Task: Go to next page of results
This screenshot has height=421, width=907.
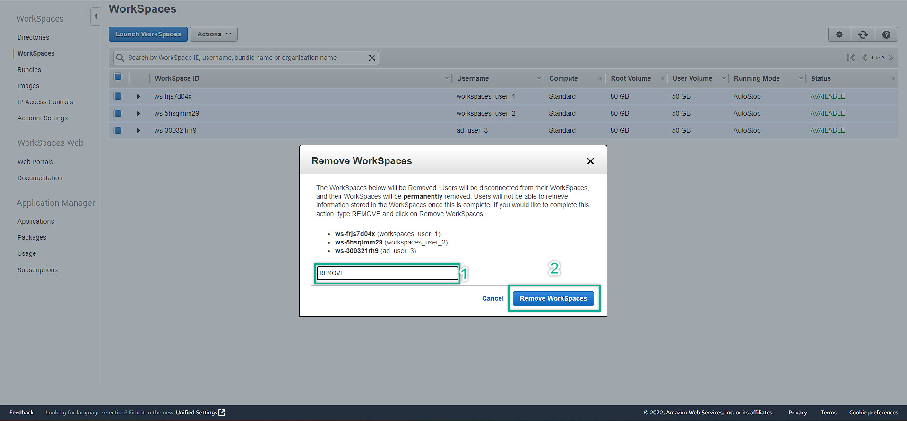Action: (891, 58)
